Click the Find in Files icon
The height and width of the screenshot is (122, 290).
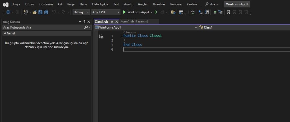pyautogui.click(x=173, y=12)
